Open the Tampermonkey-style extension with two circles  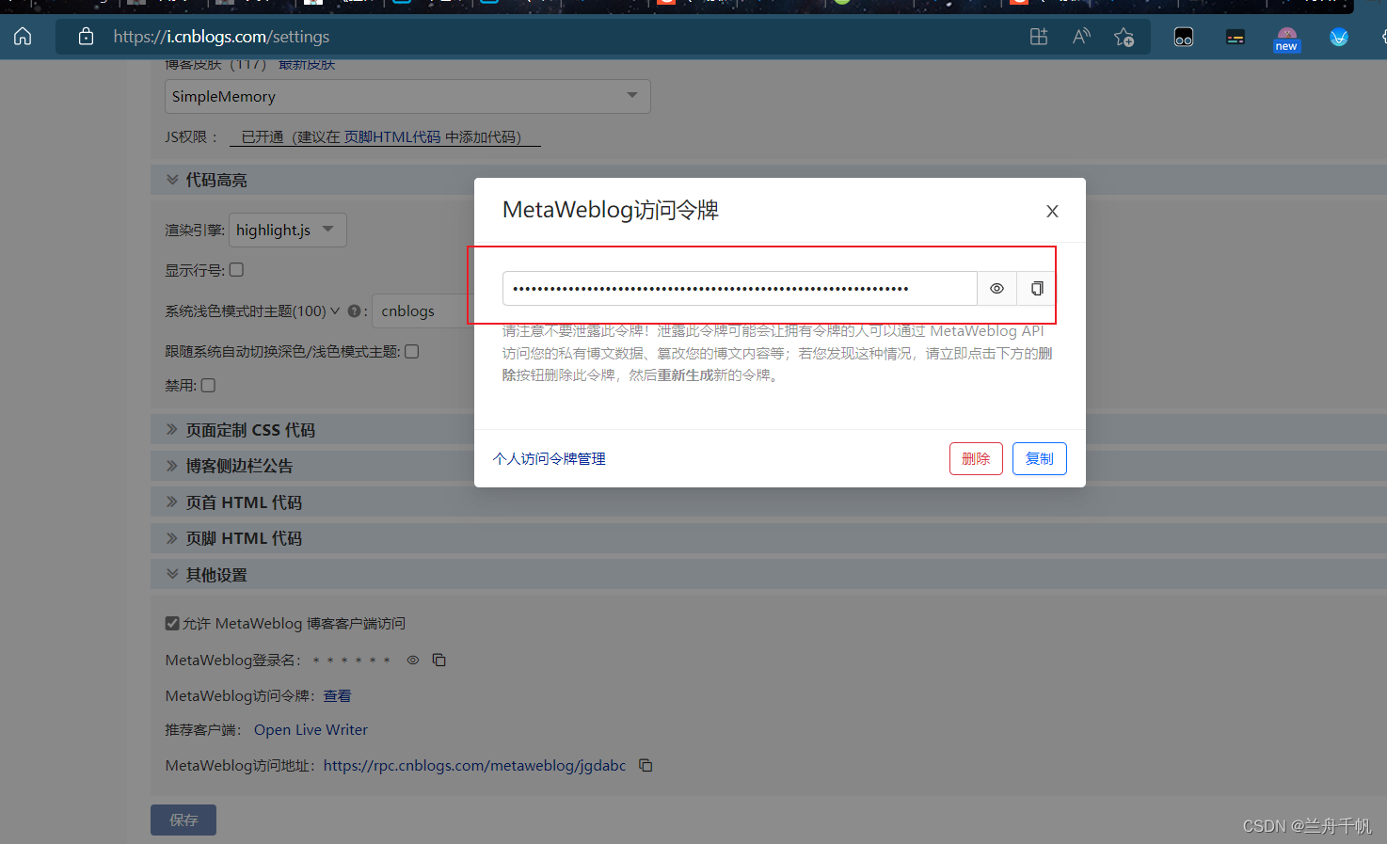(1184, 38)
